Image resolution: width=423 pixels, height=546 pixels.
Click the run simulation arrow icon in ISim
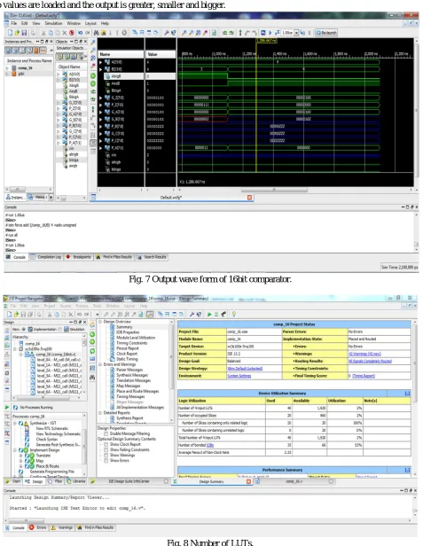point(270,33)
